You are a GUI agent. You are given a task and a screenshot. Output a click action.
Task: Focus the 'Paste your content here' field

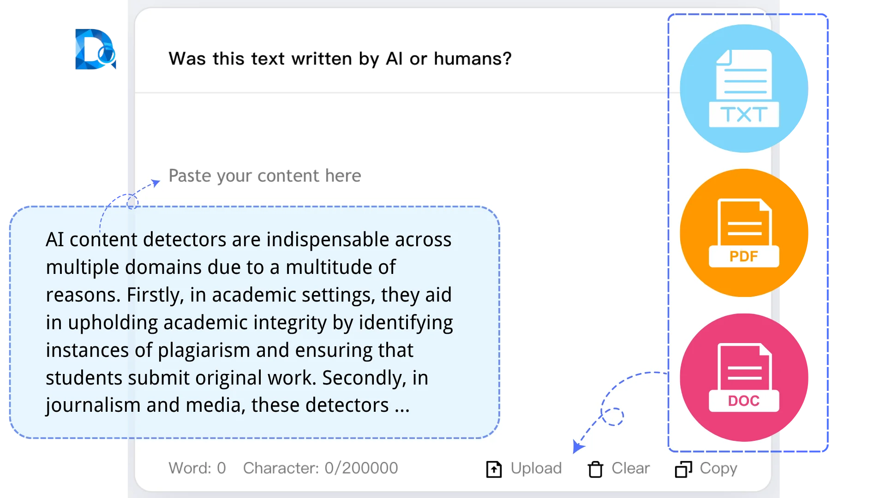pos(264,176)
